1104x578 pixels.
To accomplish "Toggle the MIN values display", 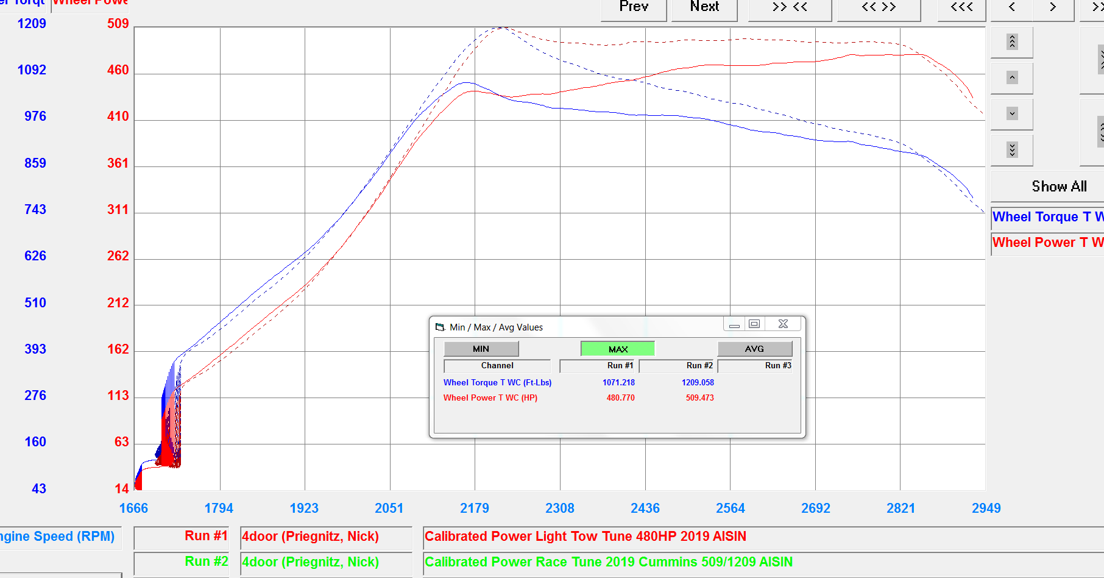I will 481,348.
